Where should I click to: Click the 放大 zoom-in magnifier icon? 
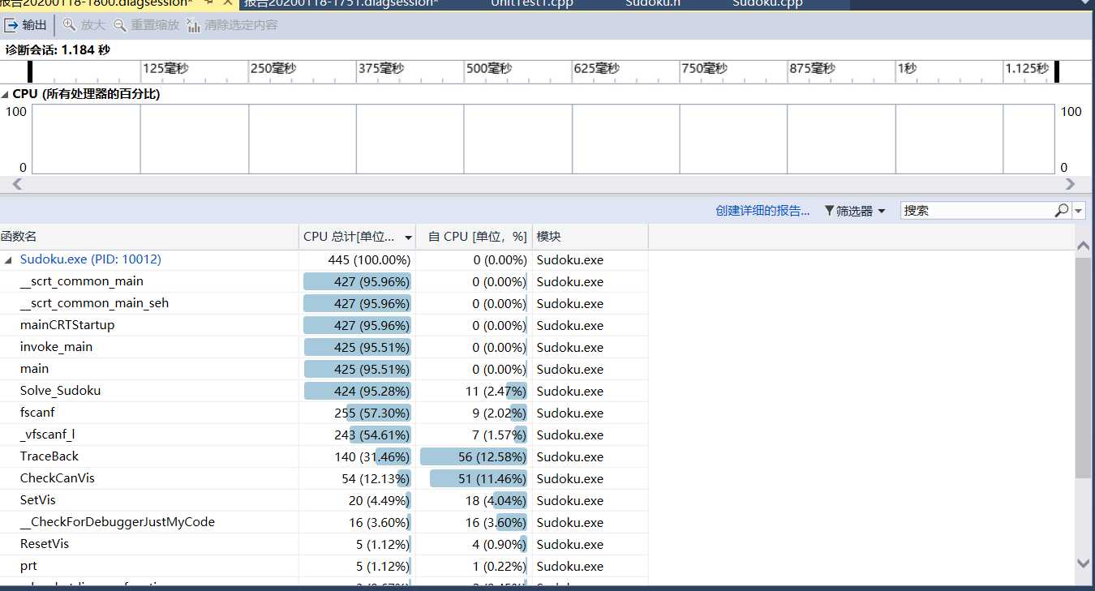pos(70,25)
